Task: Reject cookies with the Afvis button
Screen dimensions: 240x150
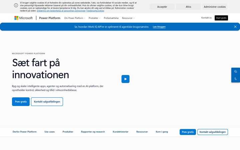Action: pos(188,7)
